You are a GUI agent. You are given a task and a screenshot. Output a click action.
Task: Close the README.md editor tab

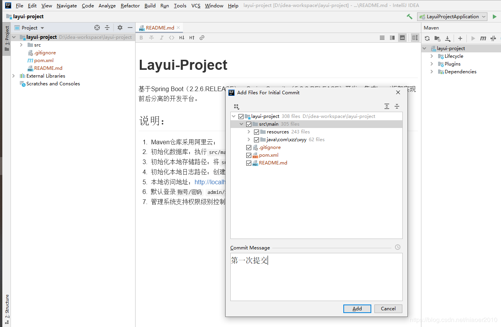click(x=179, y=28)
